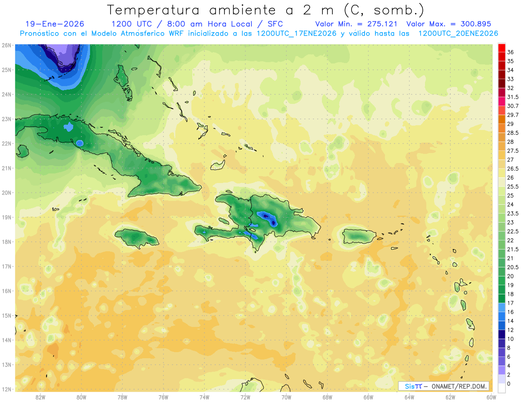Screen dimensions: 522x403
Task: Click the colorbar label "33"
Action: tap(511, 79)
